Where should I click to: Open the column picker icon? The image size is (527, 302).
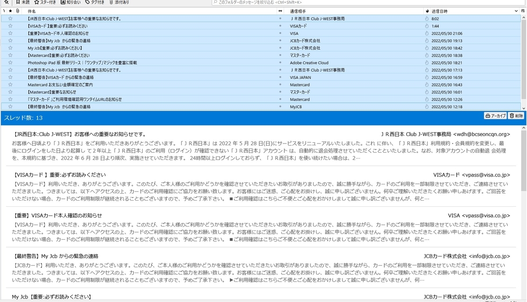[x=523, y=11]
